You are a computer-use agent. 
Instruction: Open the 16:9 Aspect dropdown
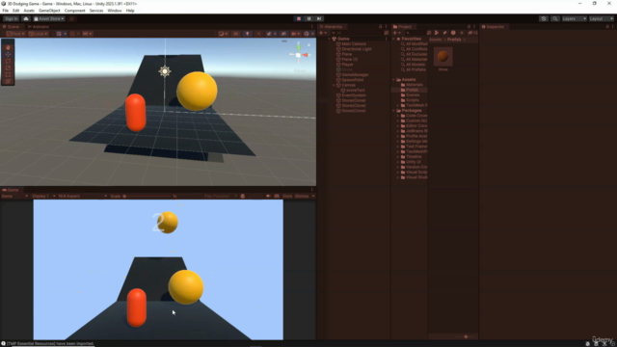tap(82, 196)
